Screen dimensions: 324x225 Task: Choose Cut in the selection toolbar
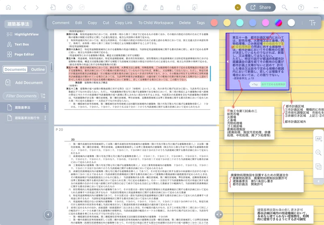pyautogui.click(x=106, y=23)
